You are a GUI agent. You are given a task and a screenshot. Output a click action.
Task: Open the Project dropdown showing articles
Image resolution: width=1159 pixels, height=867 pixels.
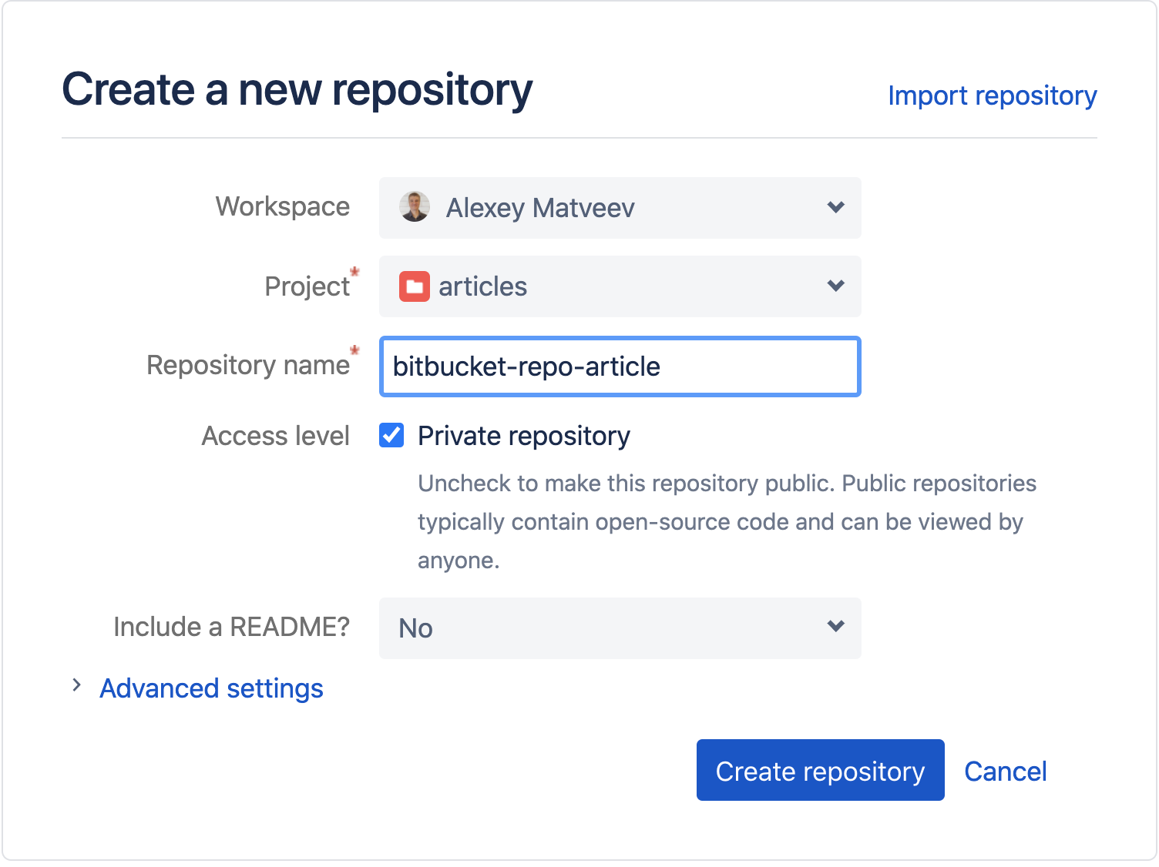pyautogui.click(x=620, y=286)
